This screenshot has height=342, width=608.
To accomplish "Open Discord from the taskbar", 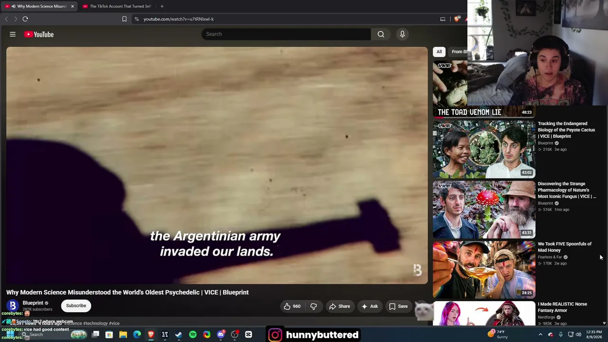I will click(220, 335).
